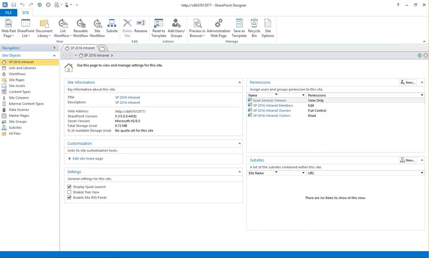Screen dimensions: 429x258
Task: Collapse the Site Information section
Action: [x=239, y=83]
